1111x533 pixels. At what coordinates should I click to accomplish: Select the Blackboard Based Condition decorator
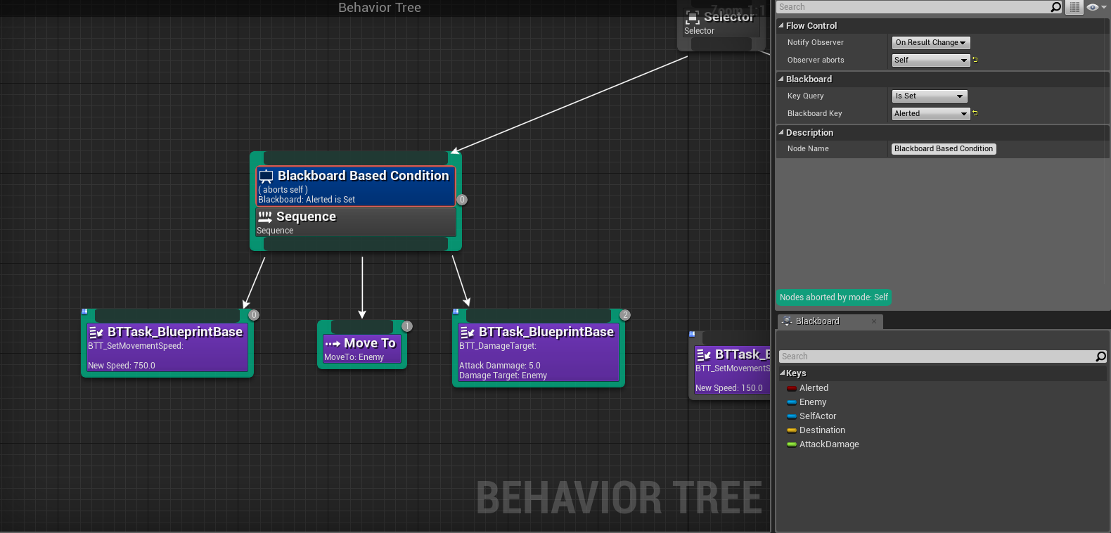point(356,186)
